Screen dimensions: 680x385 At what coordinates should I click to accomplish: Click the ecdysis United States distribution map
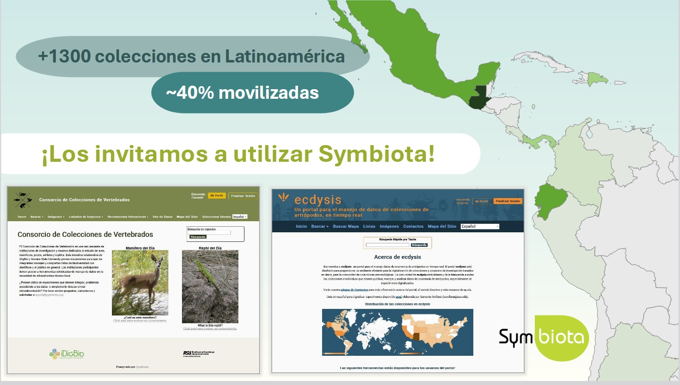coord(436,332)
